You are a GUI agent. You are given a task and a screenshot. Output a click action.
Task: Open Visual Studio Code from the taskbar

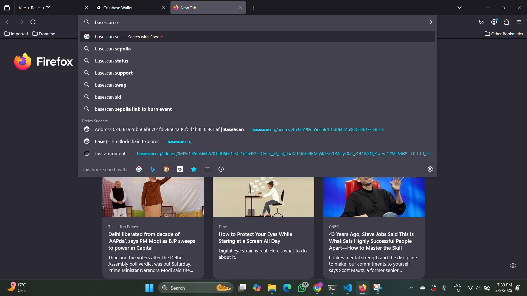point(347,288)
